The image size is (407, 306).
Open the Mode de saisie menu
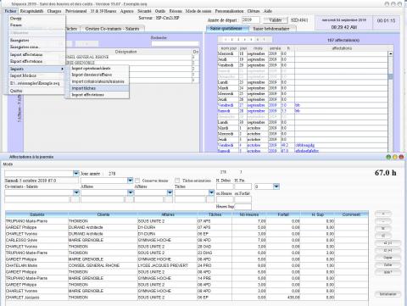[x=198, y=11]
